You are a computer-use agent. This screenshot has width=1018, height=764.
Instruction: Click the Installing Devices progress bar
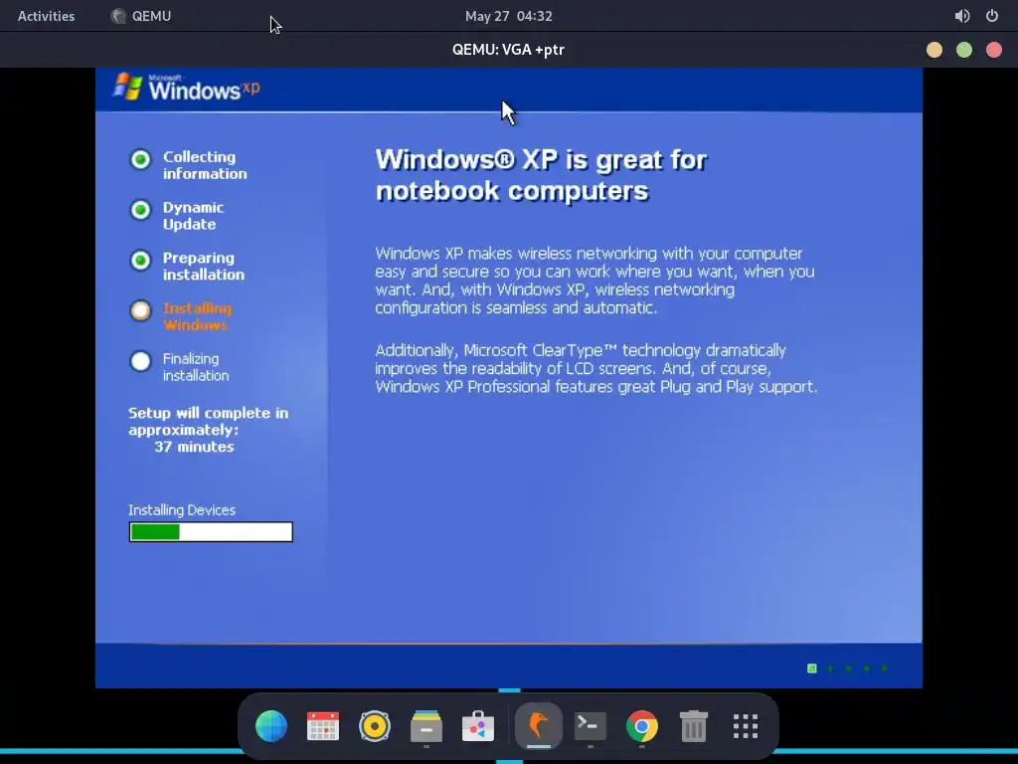pyautogui.click(x=211, y=531)
